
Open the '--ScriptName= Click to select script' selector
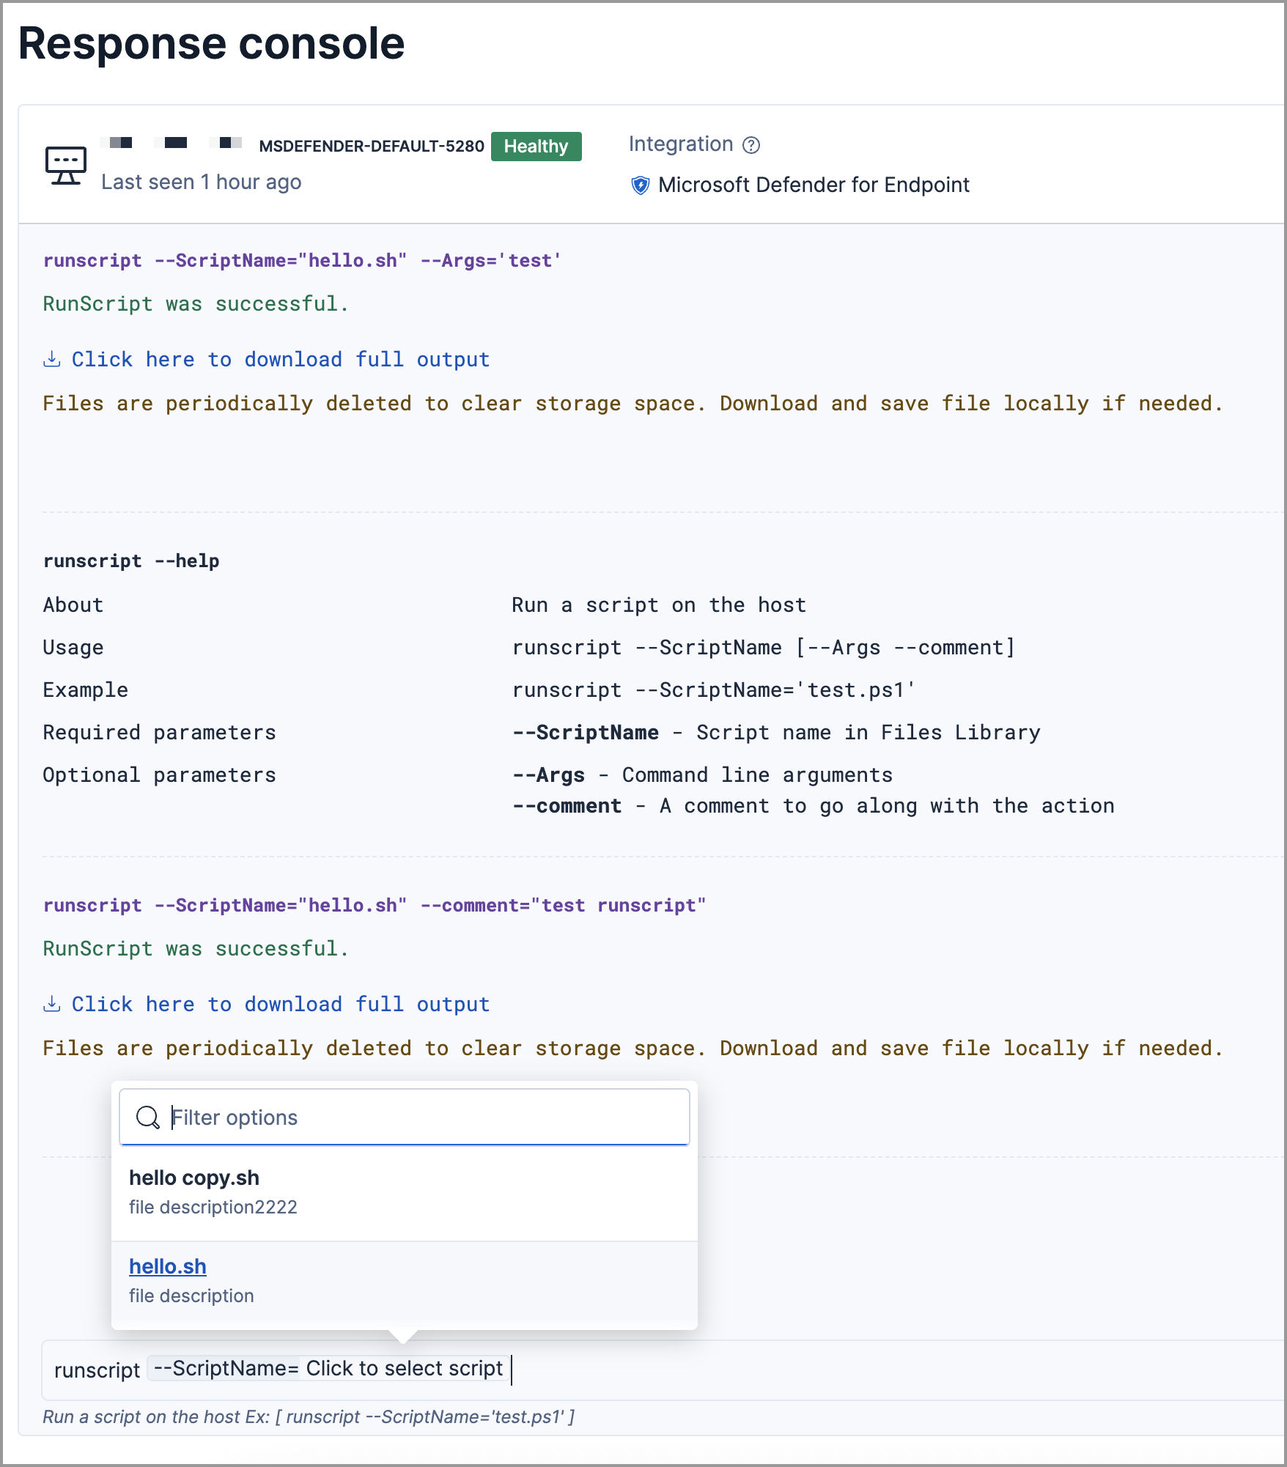[x=329, y=1369]
